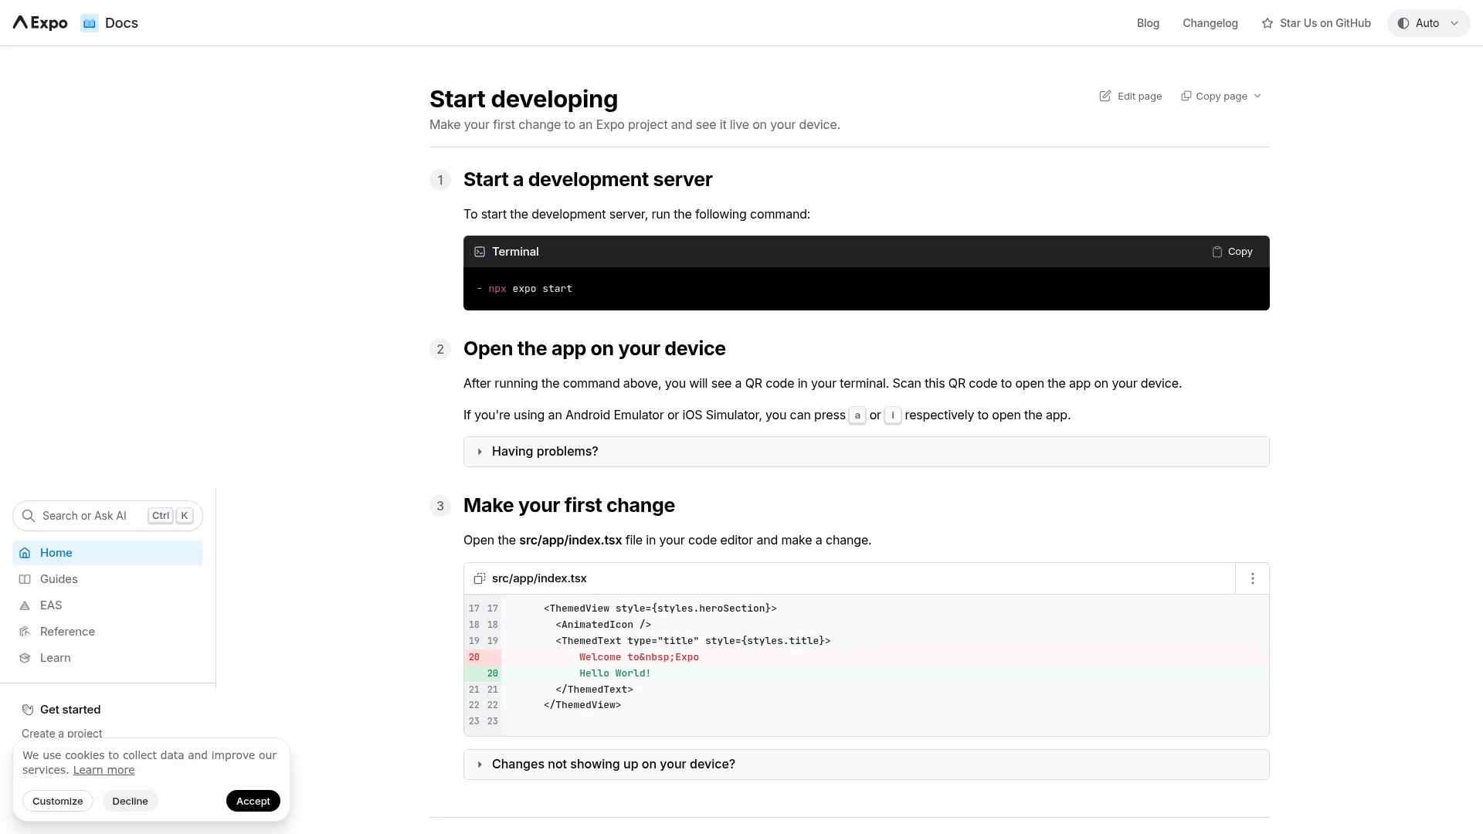Open the three-dot menu on the index.tsx block
This screenshot has height=834, width=1483.
click(1251, 578)
